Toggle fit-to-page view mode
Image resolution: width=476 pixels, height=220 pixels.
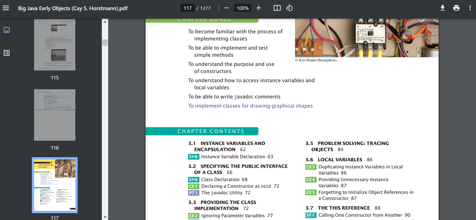tap(277, 8)
